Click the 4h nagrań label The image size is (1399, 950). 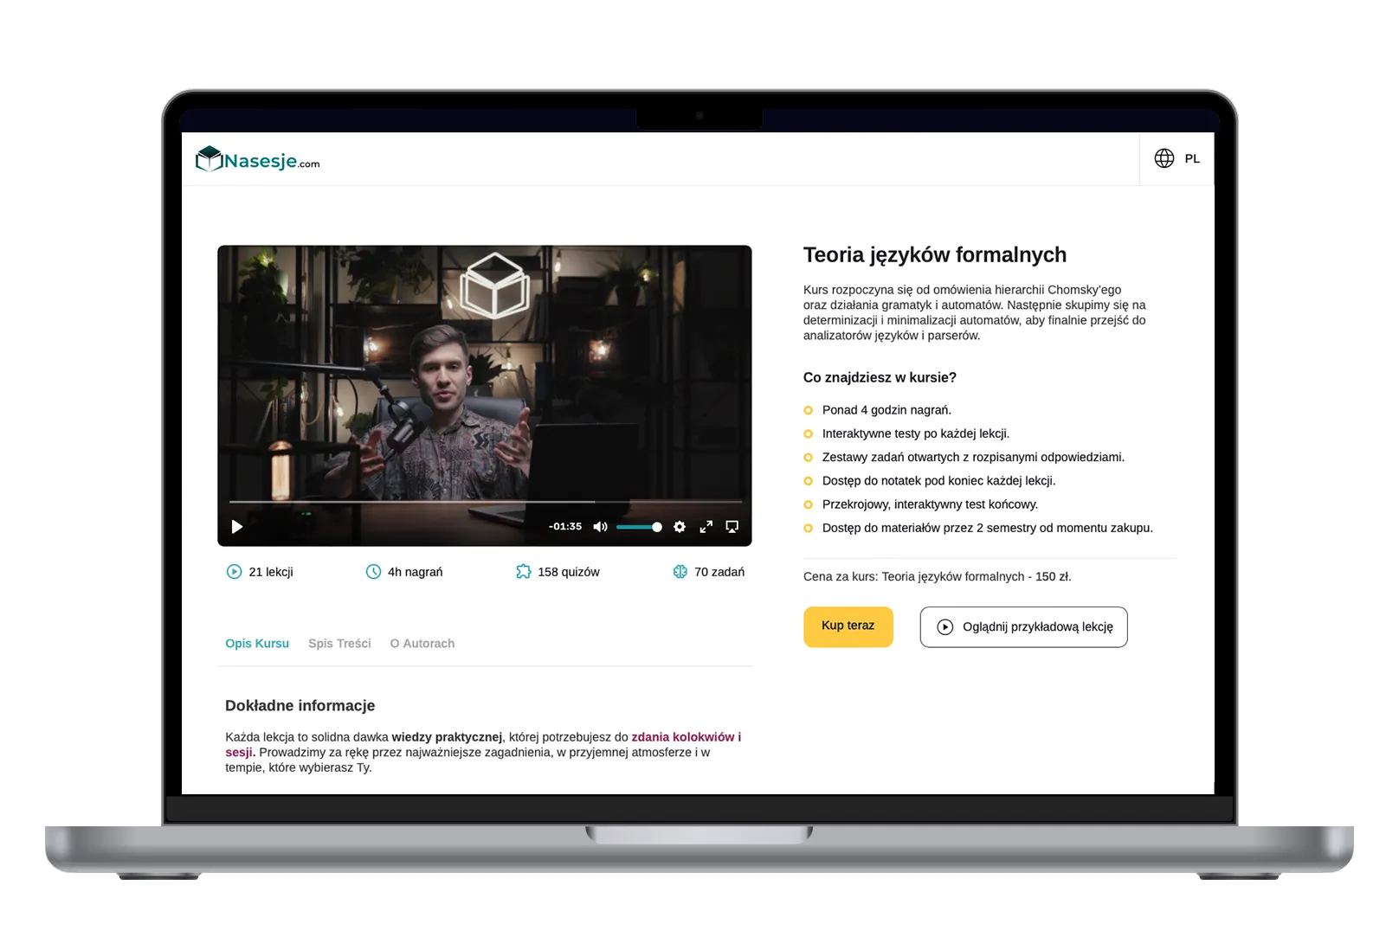click(x=416, y=572)
